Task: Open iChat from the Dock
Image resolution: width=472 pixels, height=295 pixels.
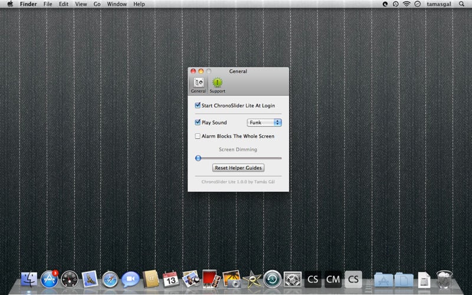Action: point(130,279)
